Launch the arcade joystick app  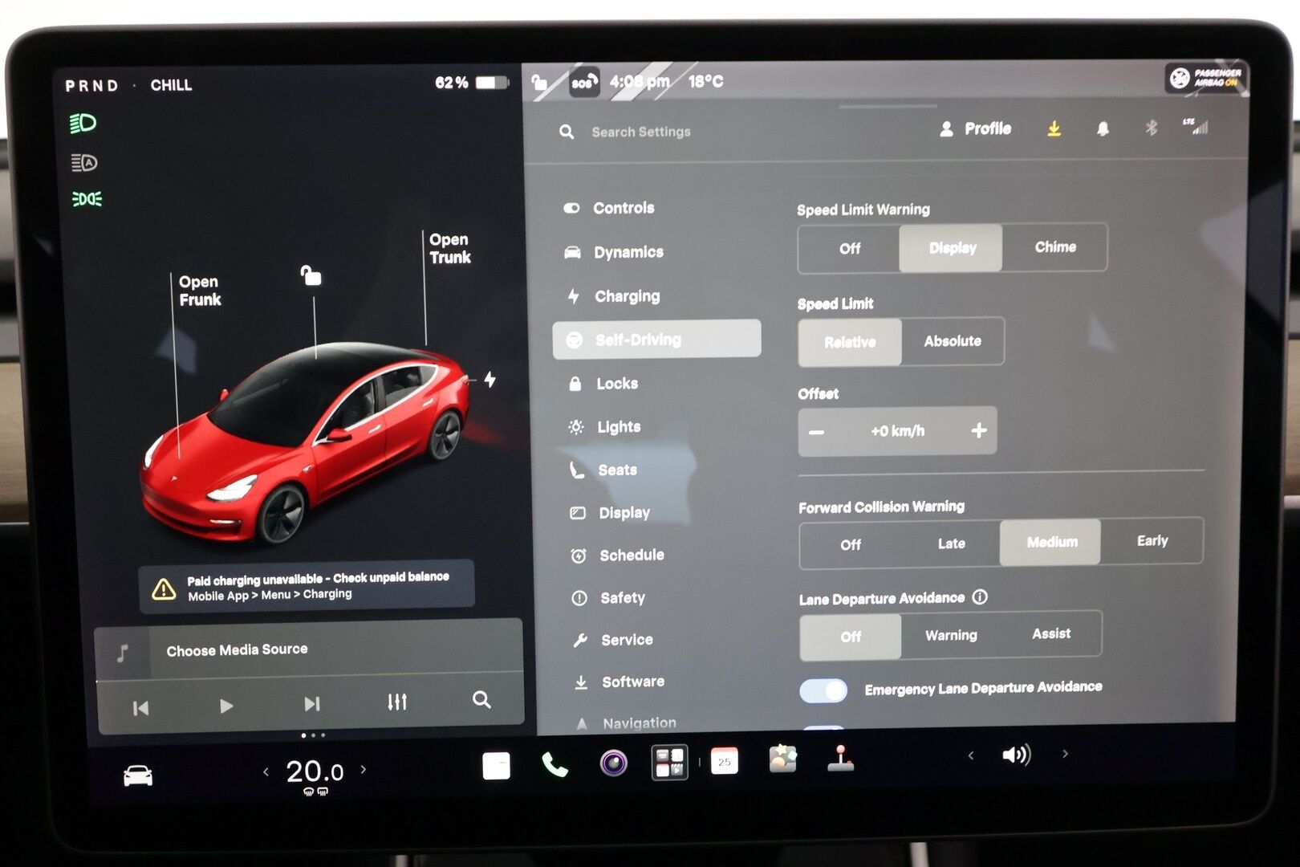pyautogui.click(x=840, y=759)
